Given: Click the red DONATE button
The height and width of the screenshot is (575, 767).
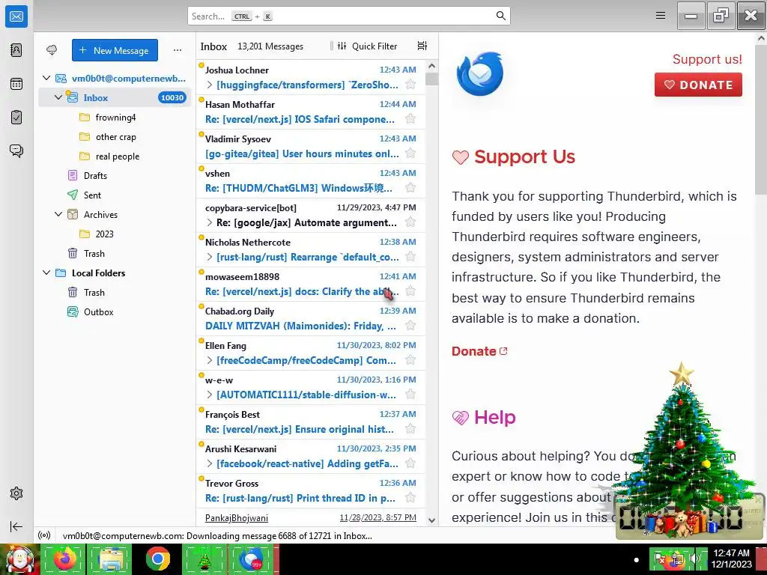Looking at the screenshot, I should [698, 85].
